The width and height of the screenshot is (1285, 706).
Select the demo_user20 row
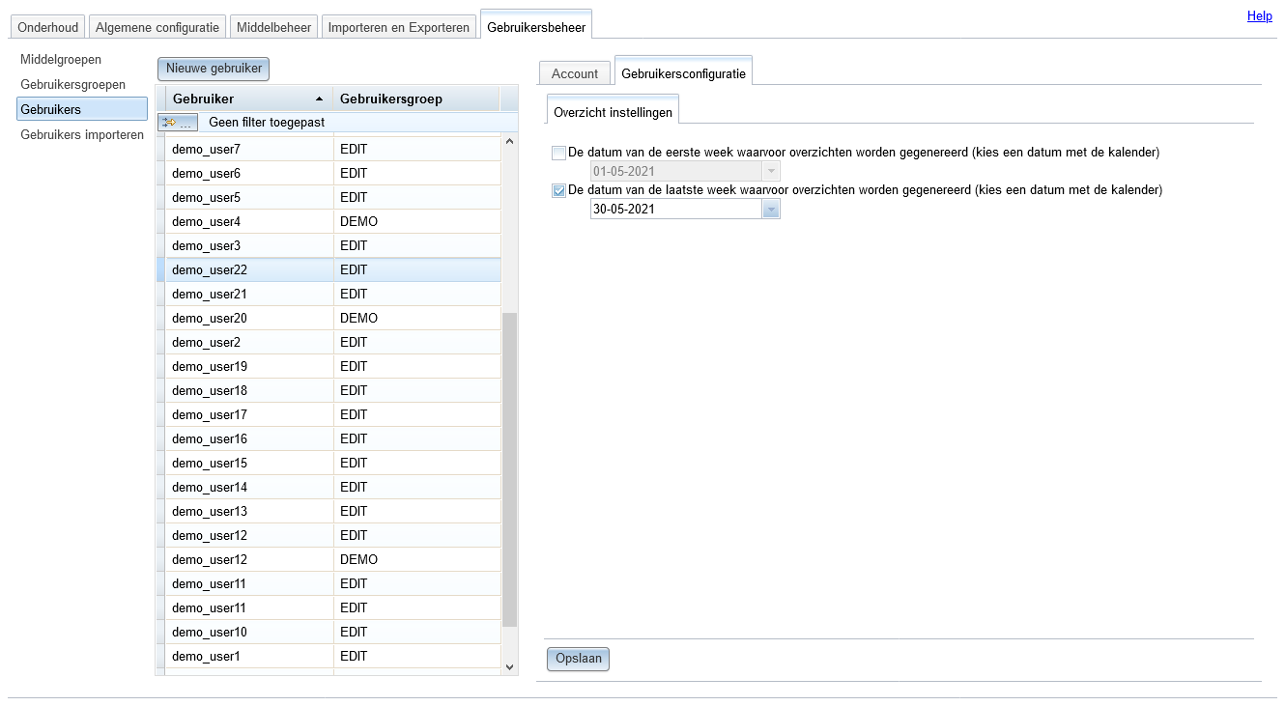(328, 318)
